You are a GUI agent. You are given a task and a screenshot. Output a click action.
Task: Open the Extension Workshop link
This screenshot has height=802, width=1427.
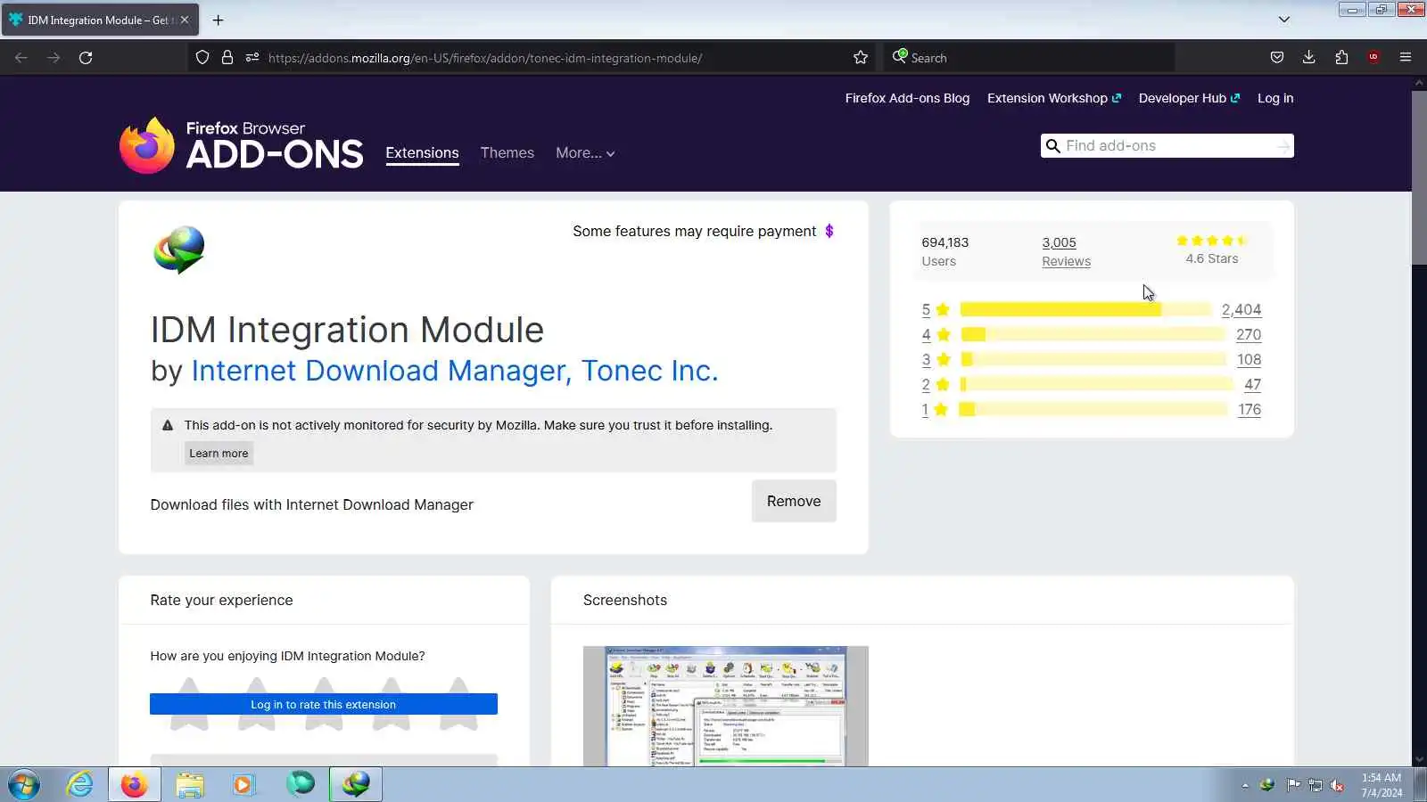tap(1054, 98)
